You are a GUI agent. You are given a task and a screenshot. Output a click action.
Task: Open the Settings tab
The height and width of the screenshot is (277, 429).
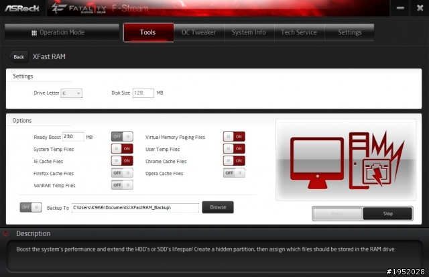[349, 32]
